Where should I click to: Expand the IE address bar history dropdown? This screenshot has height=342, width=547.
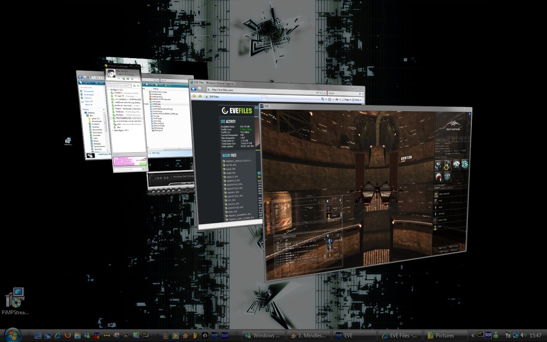pos(316,93)
